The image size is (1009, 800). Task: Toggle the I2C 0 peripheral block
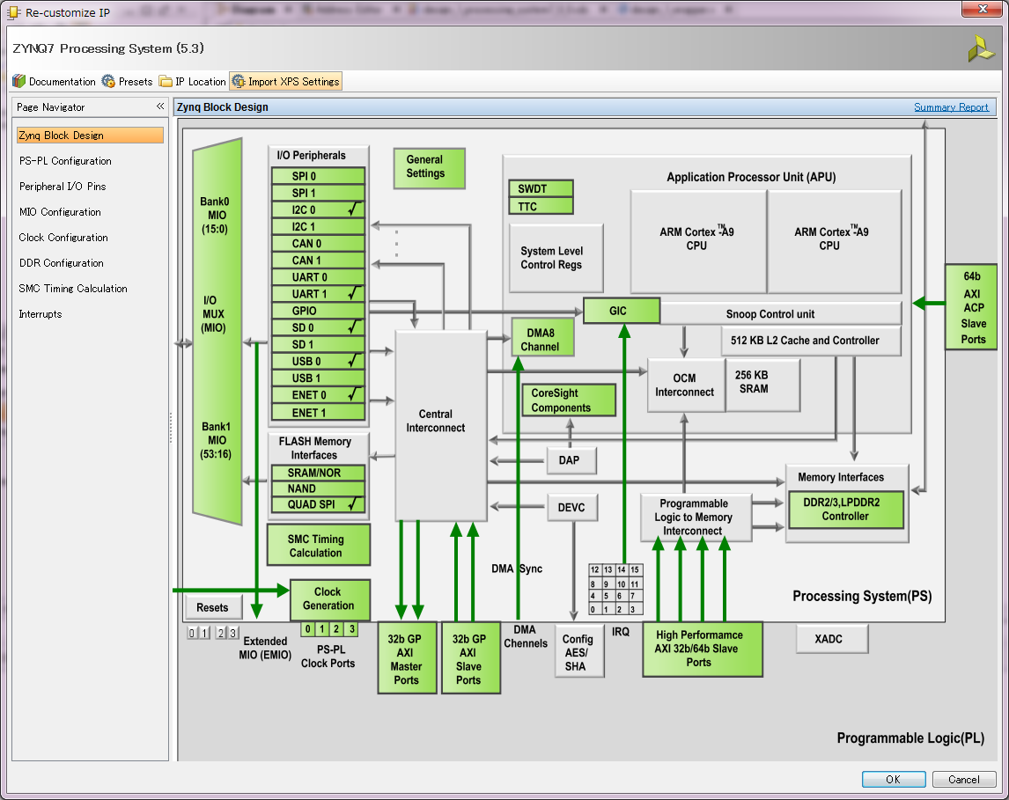318,209
